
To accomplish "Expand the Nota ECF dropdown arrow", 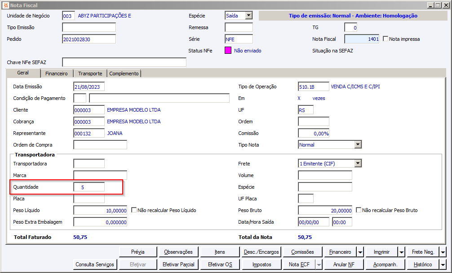I will click(319, 264).
